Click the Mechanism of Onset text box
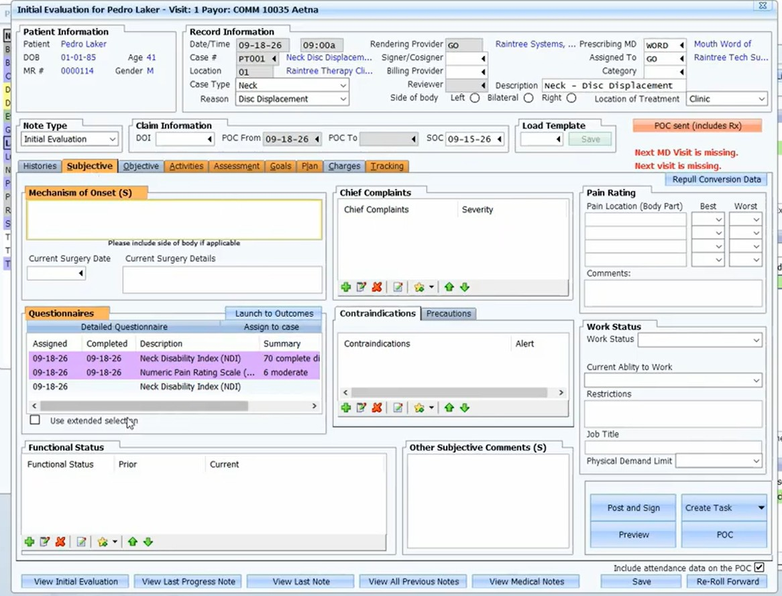Screen dimensions: 782x596 coord(174,220)
